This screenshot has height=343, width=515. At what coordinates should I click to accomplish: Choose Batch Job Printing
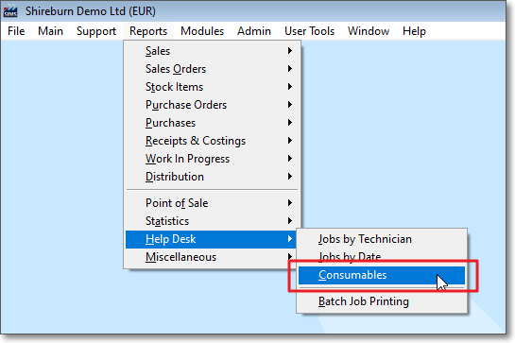[382, 301]
